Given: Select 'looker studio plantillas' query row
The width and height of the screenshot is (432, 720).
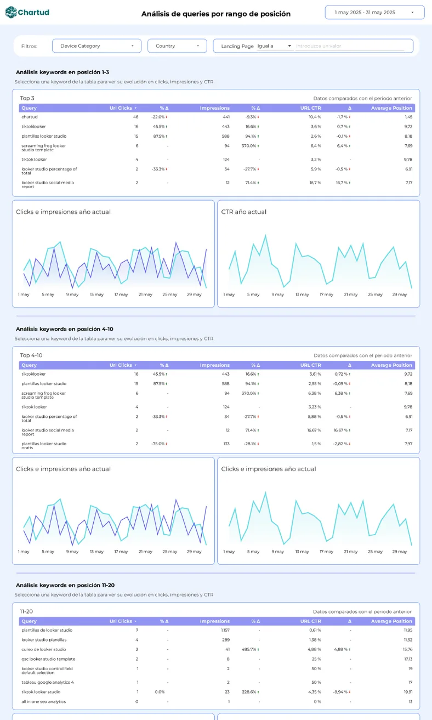Looking at the screenshot, I should pos(217,640).
